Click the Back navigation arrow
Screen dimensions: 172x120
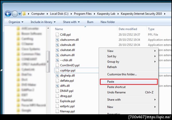tap(8, 14)
